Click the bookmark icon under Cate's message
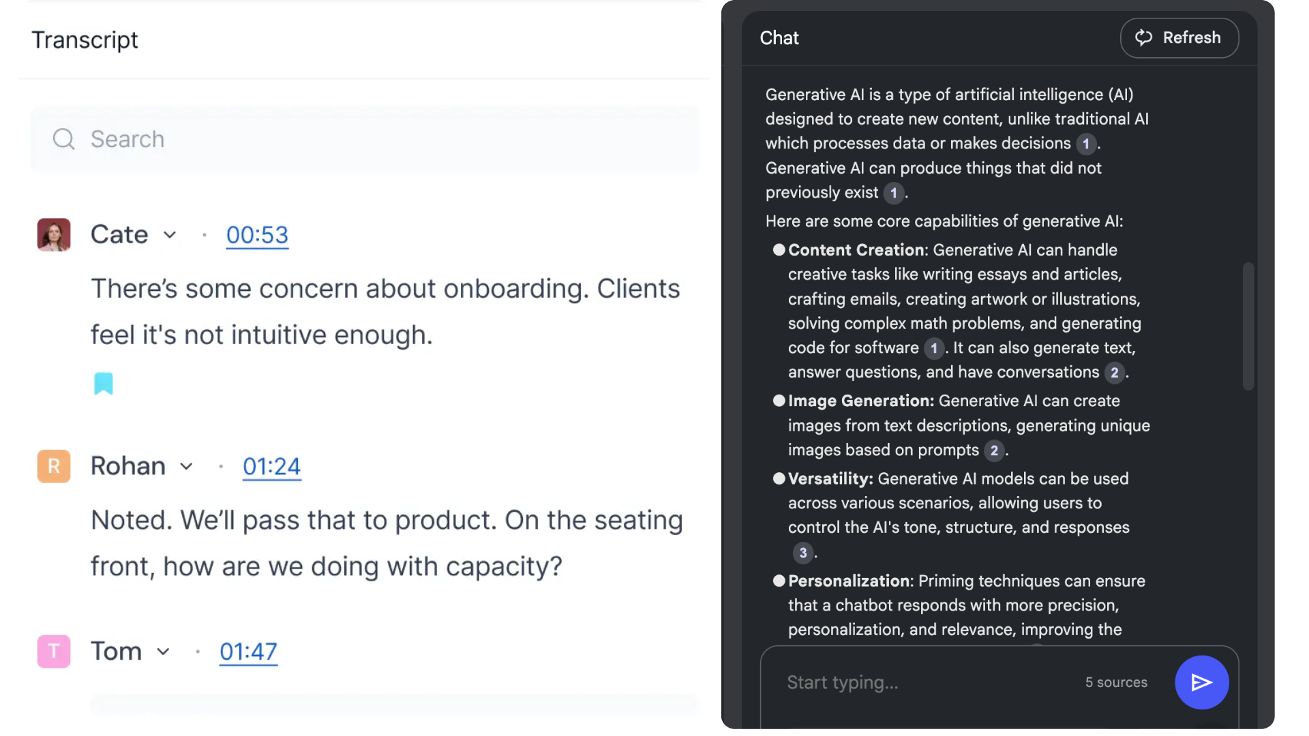The image size is (1309, 736). (x=104, y=384)
